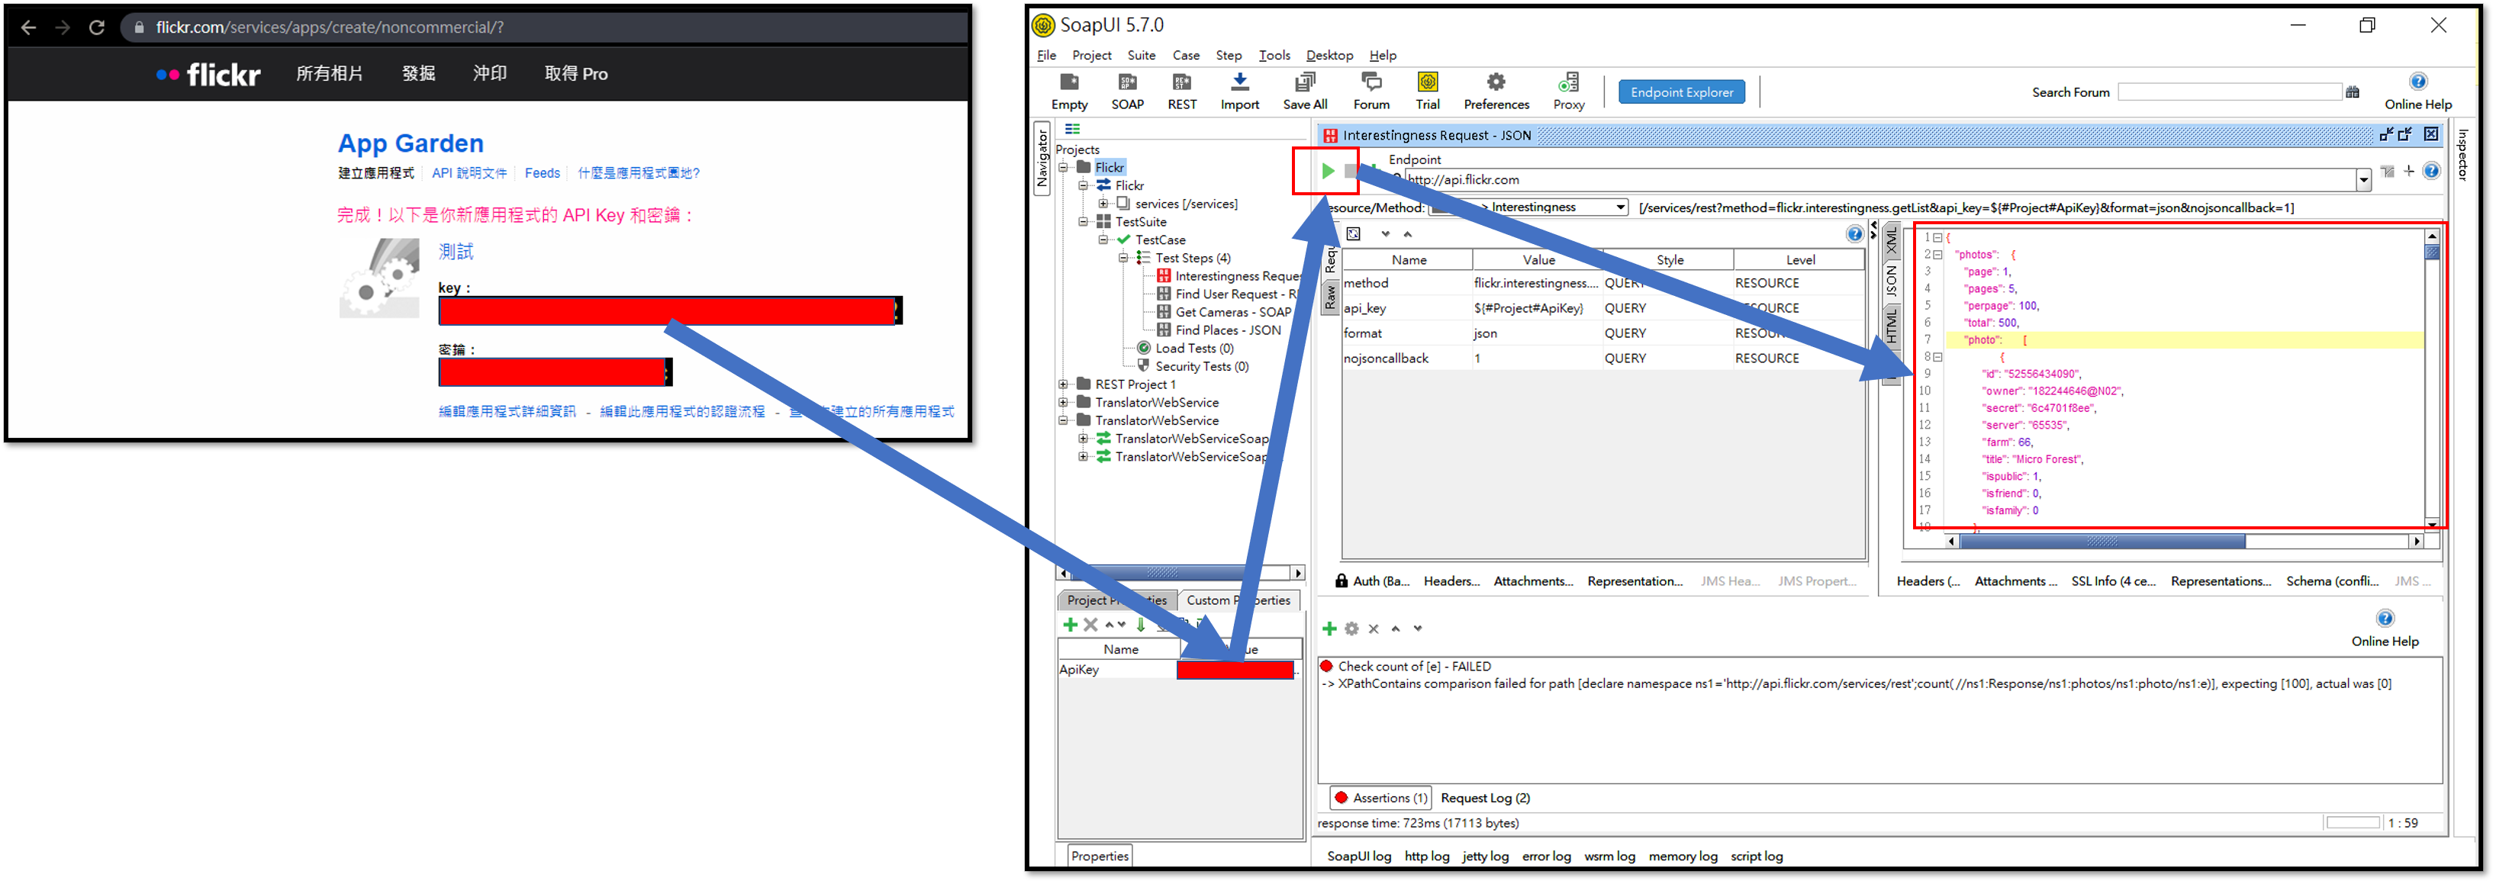Expand the REST Project 1 node
This screenshot has width=2493, height=881.
click(1063, 384)
